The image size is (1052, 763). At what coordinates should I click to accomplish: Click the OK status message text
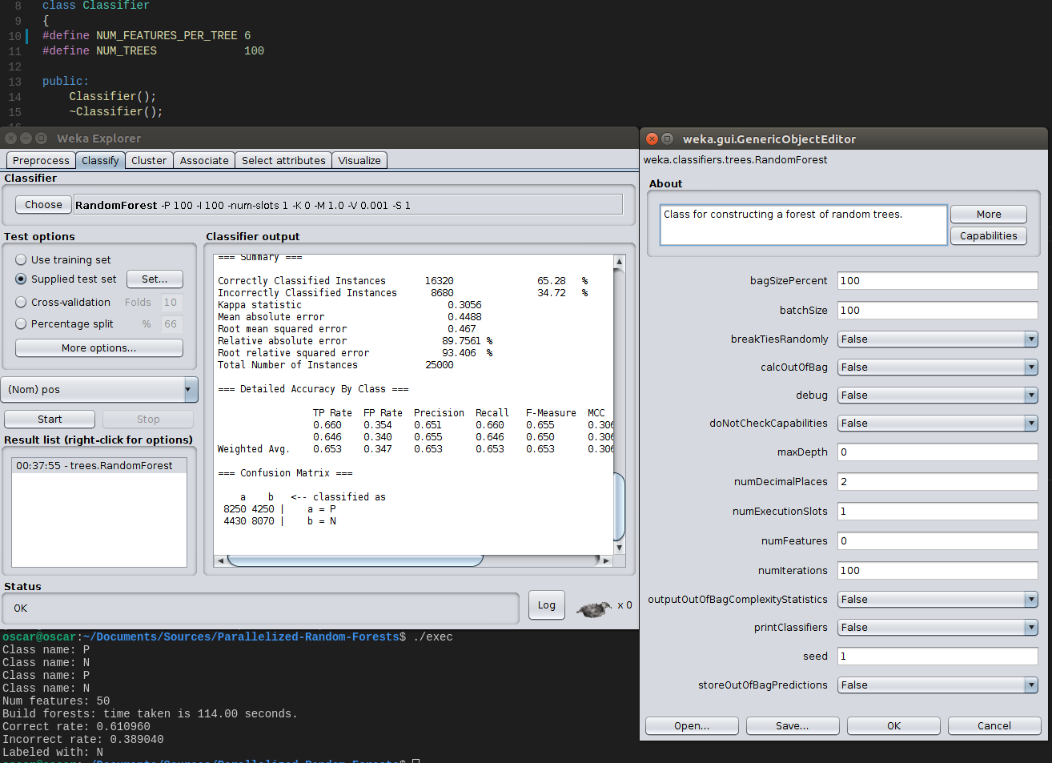pos(21,608)
